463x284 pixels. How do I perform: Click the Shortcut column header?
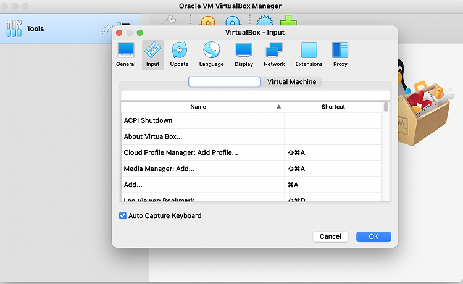coord(333,107)
